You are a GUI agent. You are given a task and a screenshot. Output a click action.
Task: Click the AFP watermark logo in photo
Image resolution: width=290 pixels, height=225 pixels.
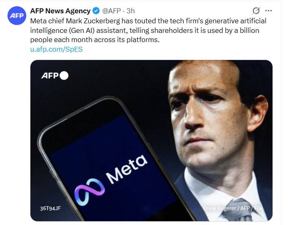point(50,75)
